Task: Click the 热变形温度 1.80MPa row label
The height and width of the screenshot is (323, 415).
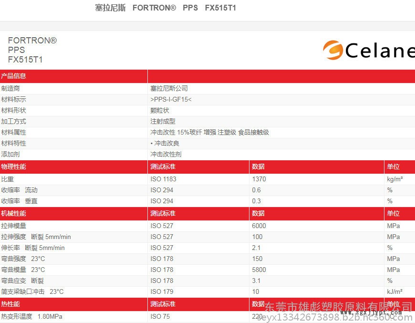Action: pyautogui.click(x=31, y=316)
